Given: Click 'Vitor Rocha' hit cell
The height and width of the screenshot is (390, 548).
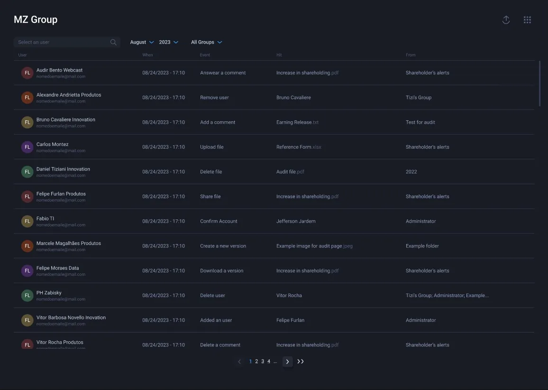Looking at the screenshot, I should [x=289, y=296].
